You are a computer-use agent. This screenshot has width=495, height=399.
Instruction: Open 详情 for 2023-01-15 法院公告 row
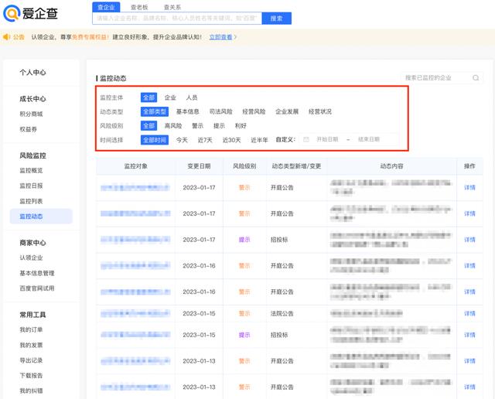click(469, 313)
